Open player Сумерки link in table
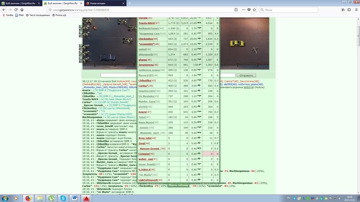The image size is (360, 202). pyautogui.click(x=144, y=154)
